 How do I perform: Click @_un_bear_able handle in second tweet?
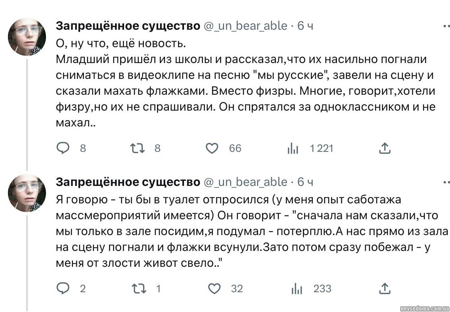(245, 182)
